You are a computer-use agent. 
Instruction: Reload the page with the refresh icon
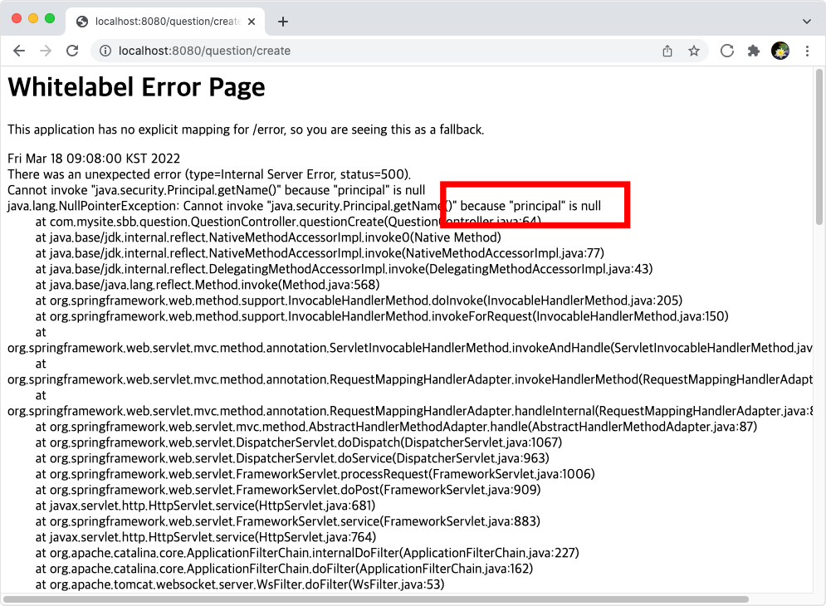pyautogui.click(x=73, y=51)
